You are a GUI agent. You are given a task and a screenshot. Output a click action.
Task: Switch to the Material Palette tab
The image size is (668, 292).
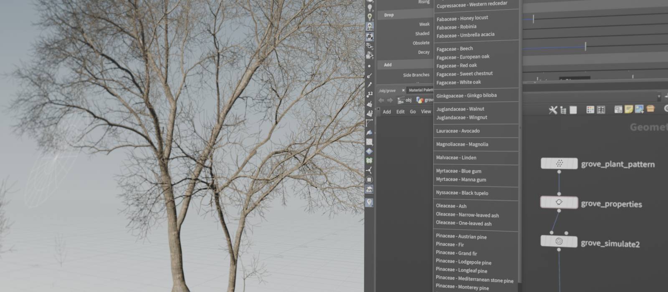point(420,90)
